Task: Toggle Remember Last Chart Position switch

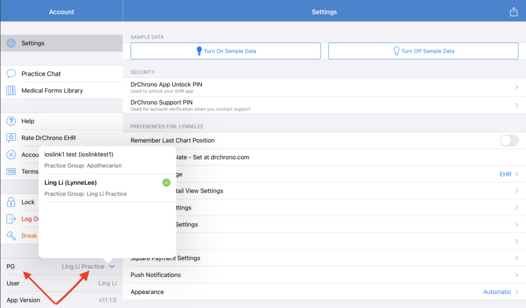Action: point(509,140)
